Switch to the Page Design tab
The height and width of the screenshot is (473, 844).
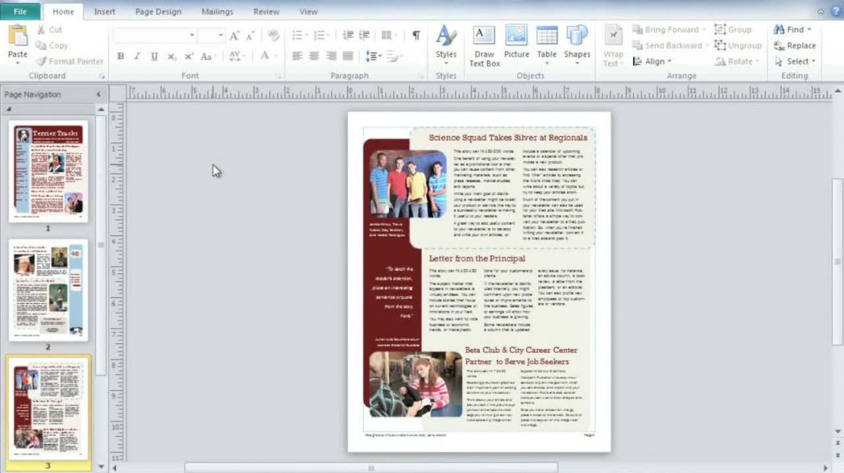[158, 11]
